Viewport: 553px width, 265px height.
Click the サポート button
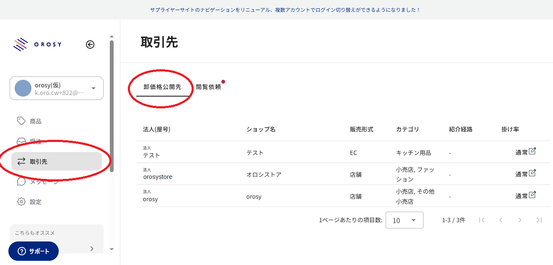click(x=34, y=251)
